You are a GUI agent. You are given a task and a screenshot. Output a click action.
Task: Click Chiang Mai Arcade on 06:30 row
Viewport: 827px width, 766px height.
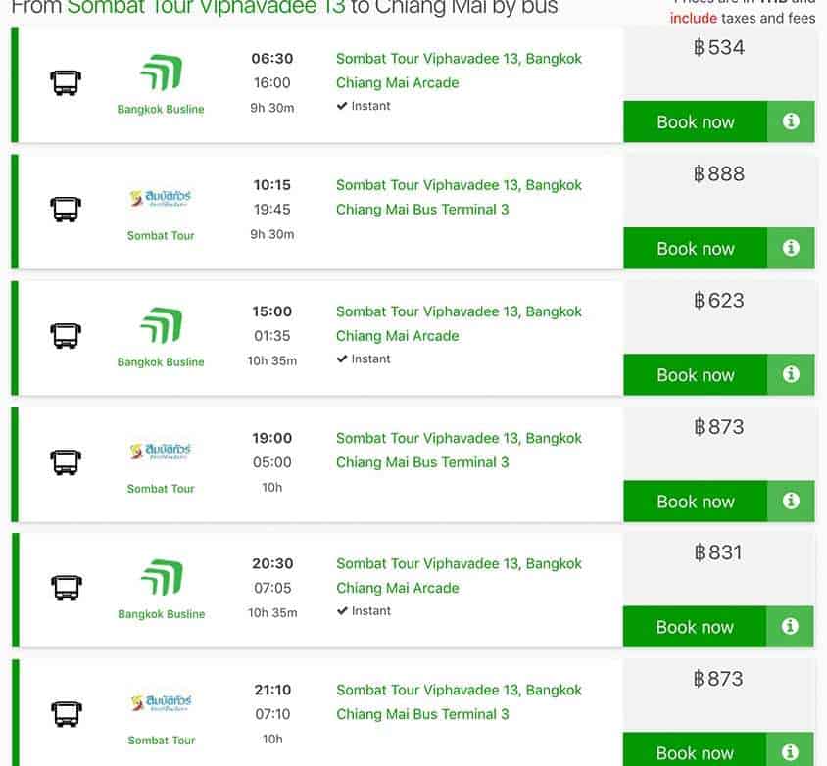tap(397, 83)
